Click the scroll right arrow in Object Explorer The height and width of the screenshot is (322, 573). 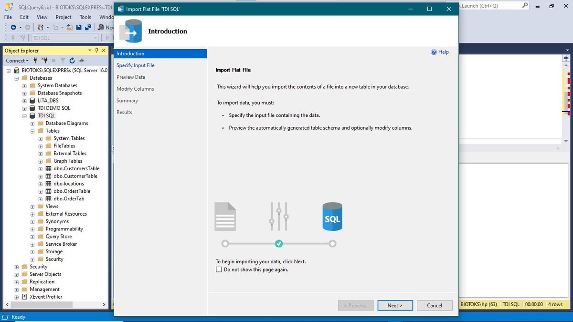tap(104, 304)
